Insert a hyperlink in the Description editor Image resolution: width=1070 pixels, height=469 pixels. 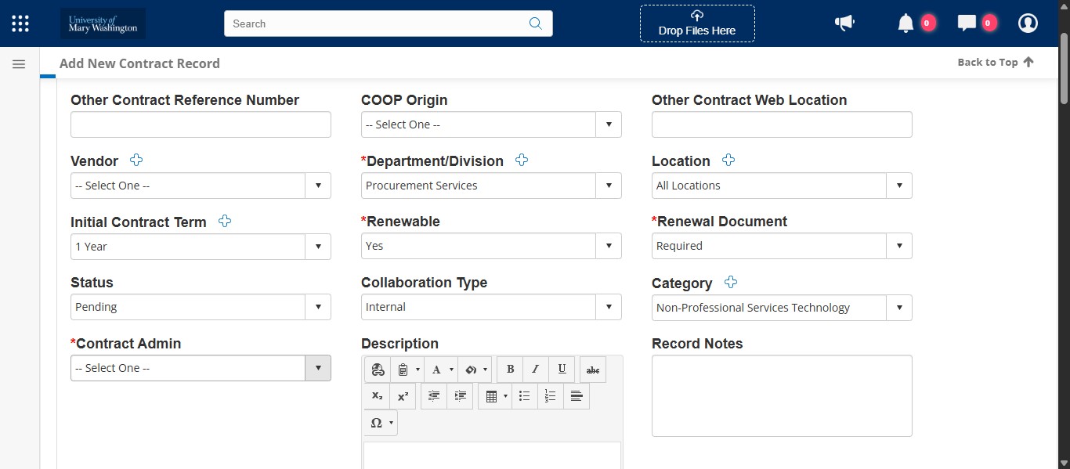pos(378,369)
